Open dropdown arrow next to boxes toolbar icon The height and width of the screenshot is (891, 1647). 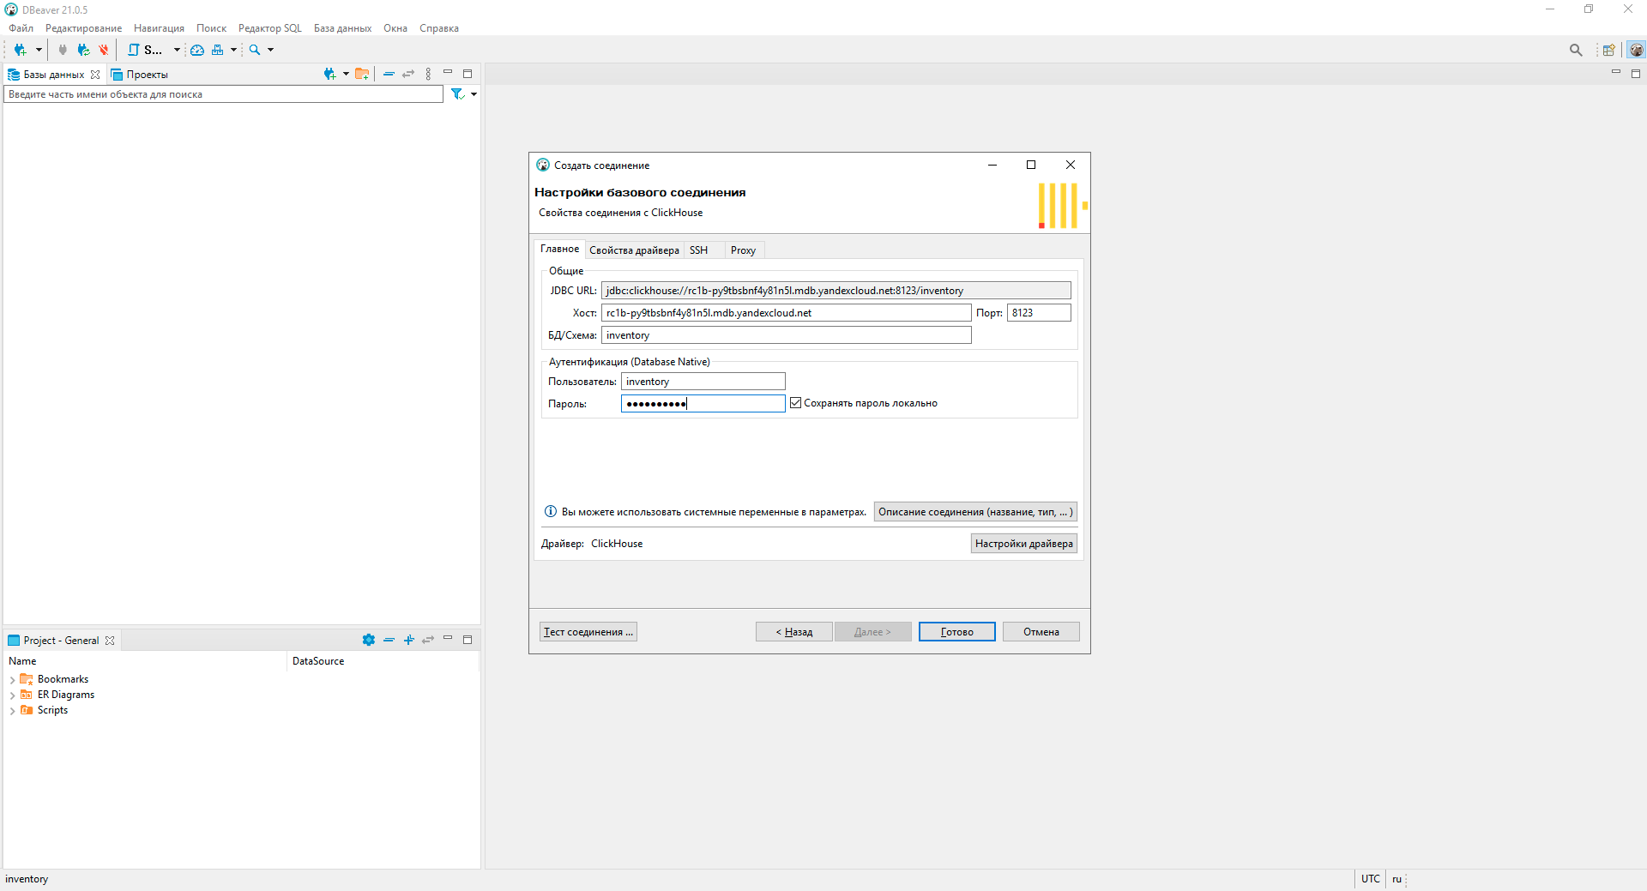(233, 50)
